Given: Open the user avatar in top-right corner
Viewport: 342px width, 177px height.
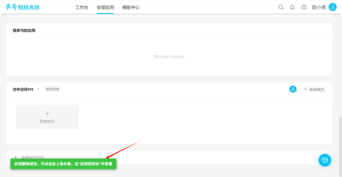Looking at the screenshot, I should click(x=333, y=7).
